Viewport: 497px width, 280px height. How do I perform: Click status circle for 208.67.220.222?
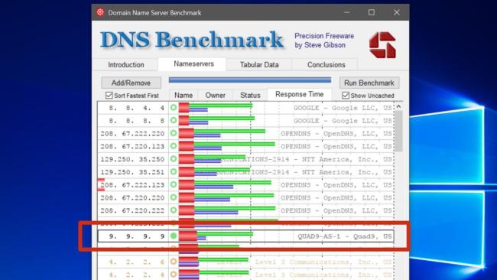[x=174, y=210]
